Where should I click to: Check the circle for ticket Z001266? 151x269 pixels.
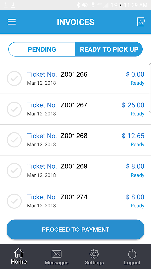click(14, 78)
